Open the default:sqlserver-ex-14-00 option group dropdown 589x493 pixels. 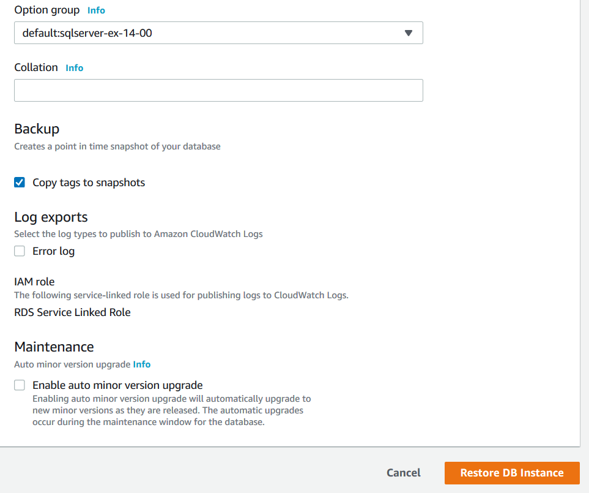[218, 33]
